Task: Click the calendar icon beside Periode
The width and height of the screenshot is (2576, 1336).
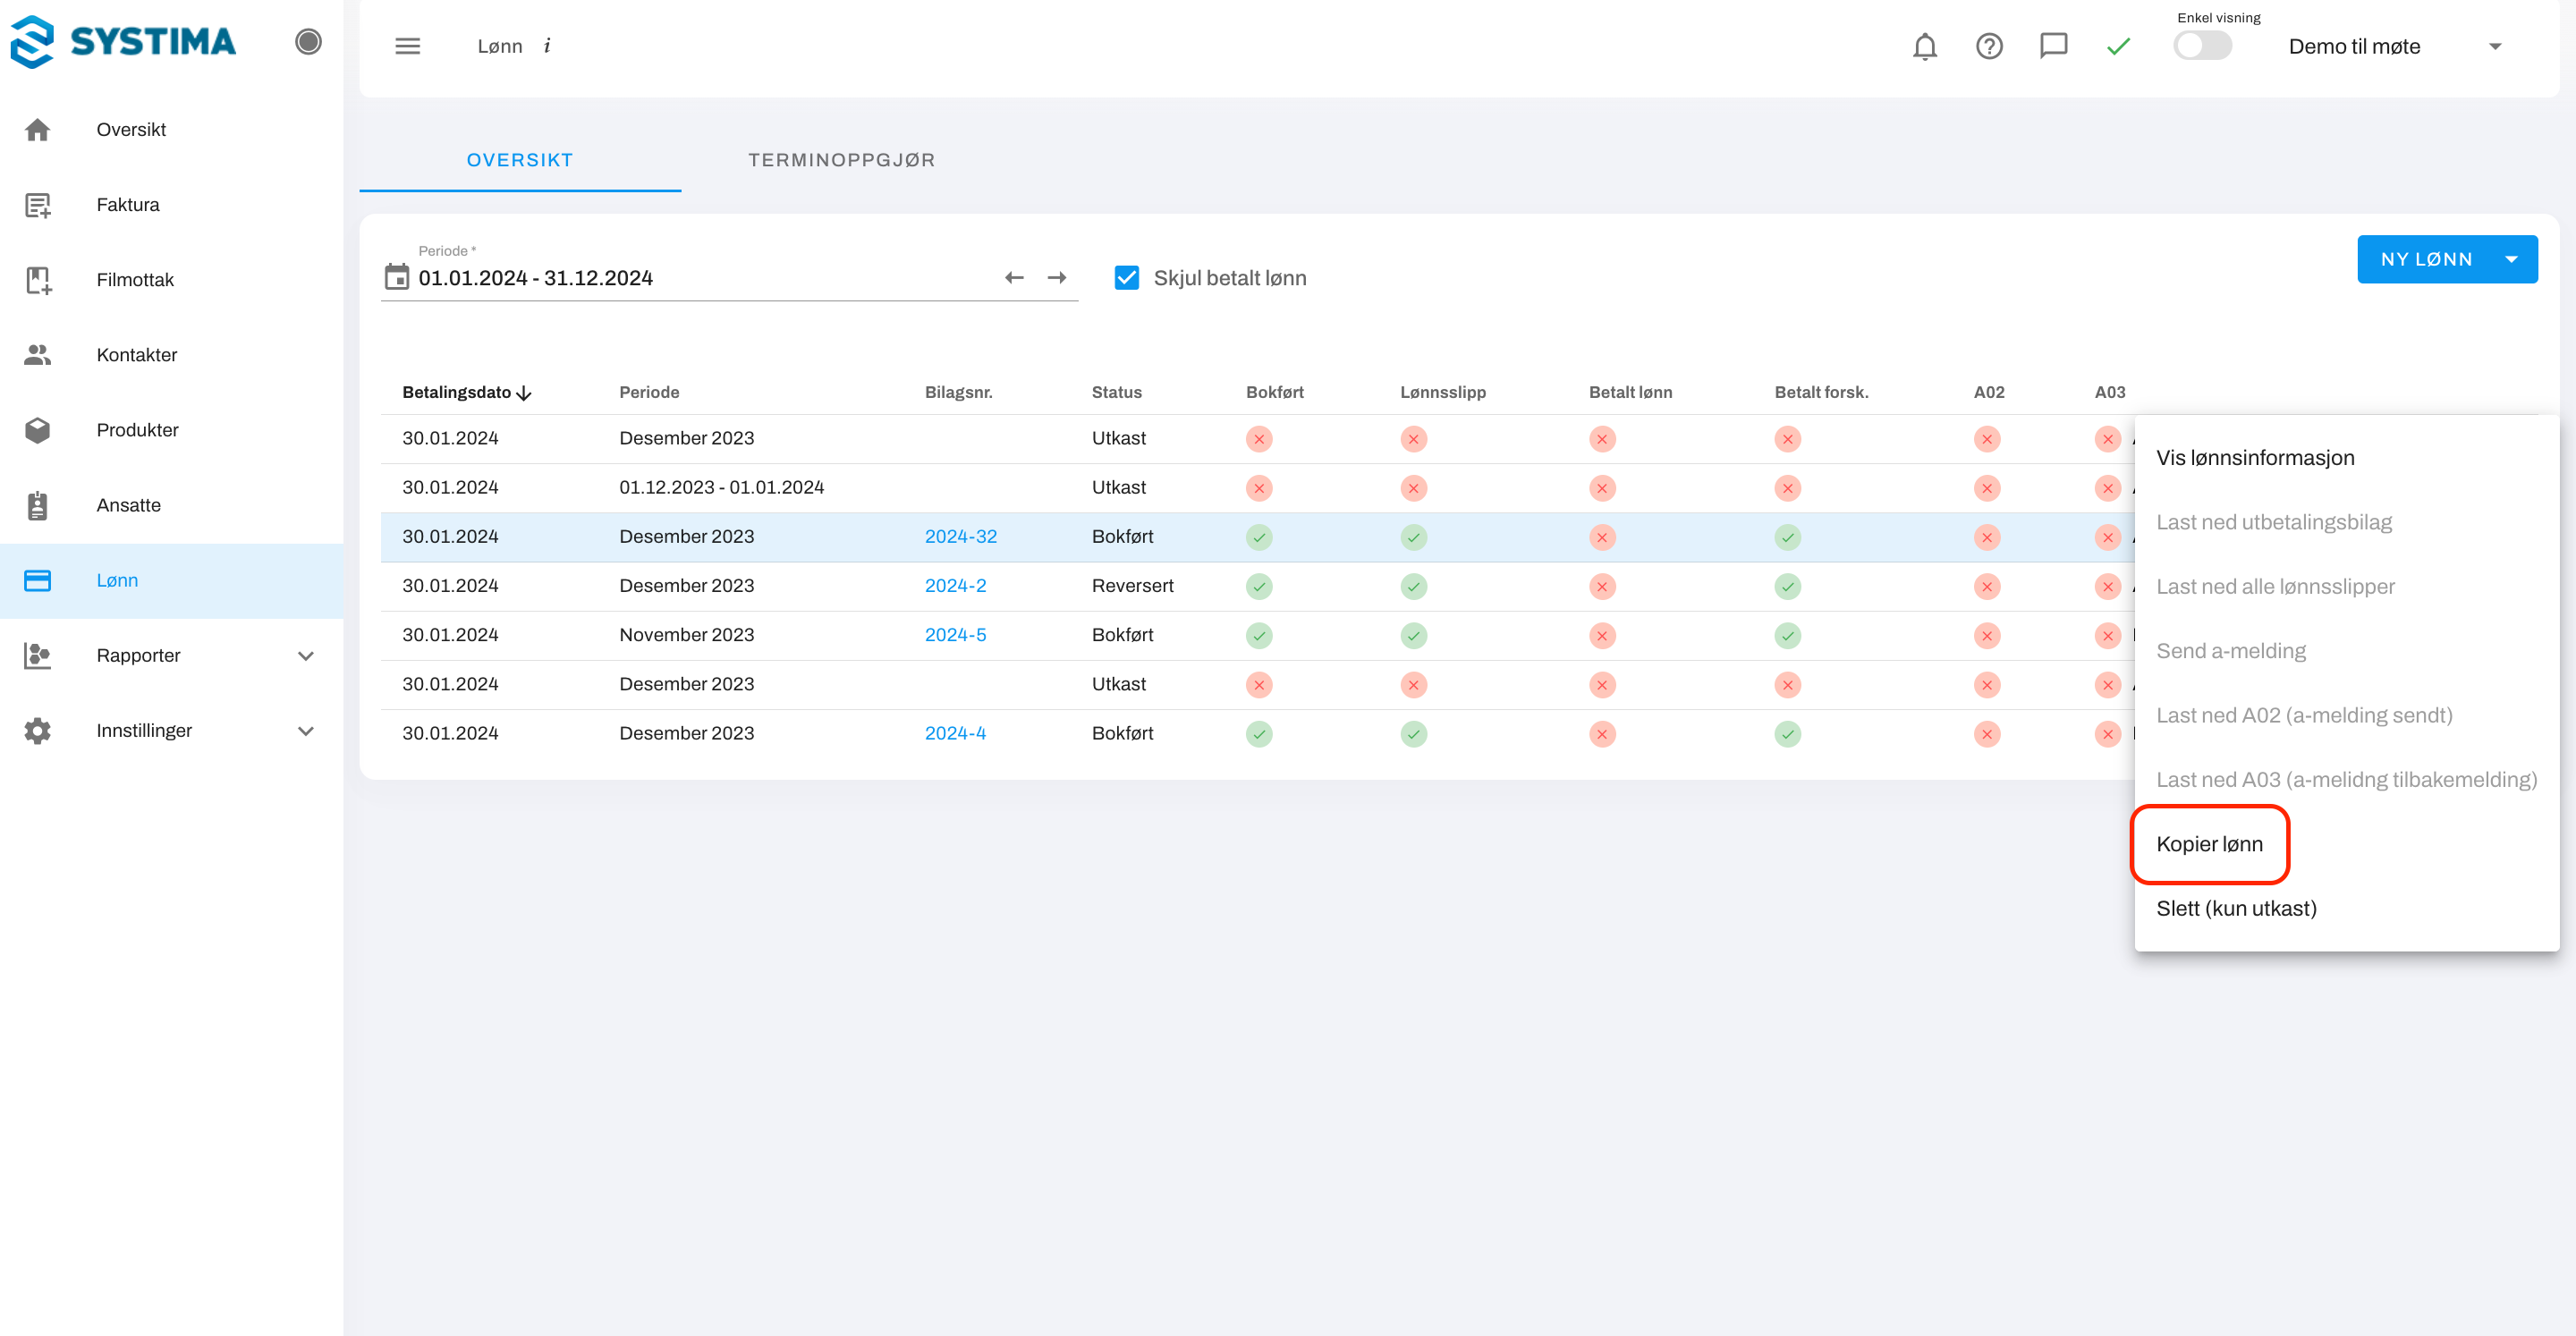Action: click(x=397, y=277)
